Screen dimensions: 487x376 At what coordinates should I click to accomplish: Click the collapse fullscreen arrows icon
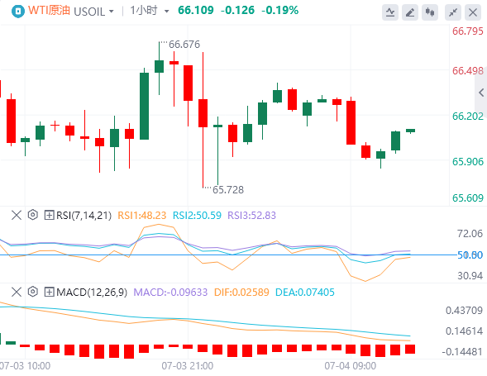(x=453, y=12)
